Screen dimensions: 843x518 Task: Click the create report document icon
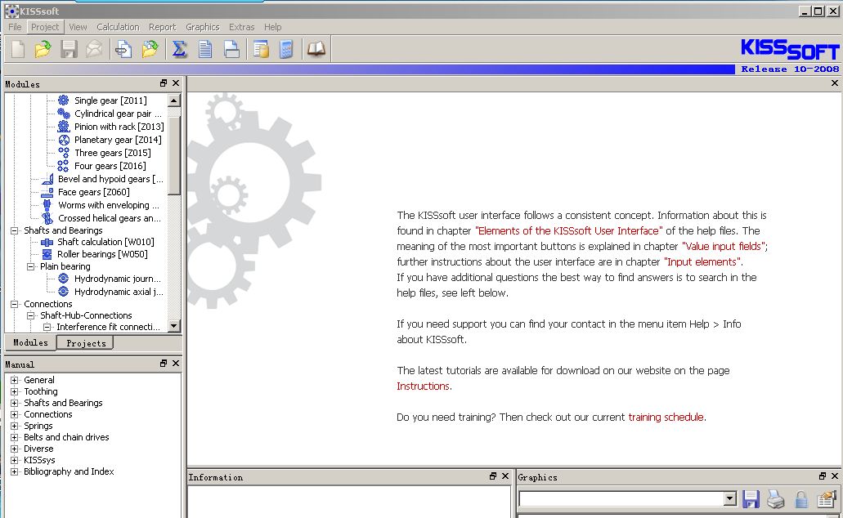[x=205, y=50]
